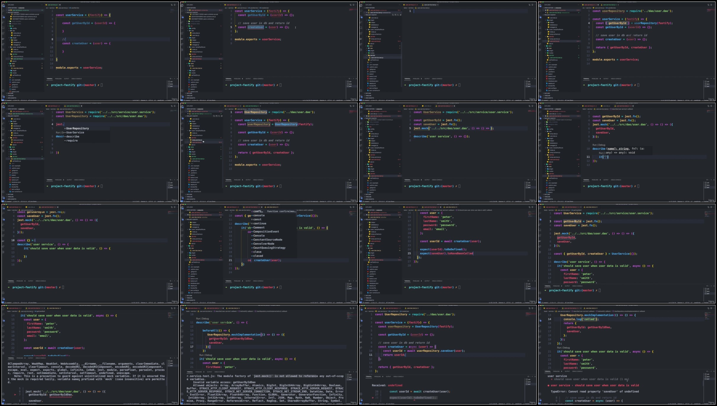Image resolution: width=717 pixels, height=406 pixels.
Task: Click Explorer icon in the '//' comment frame activity bar
Action: click(x=3, y=5)
